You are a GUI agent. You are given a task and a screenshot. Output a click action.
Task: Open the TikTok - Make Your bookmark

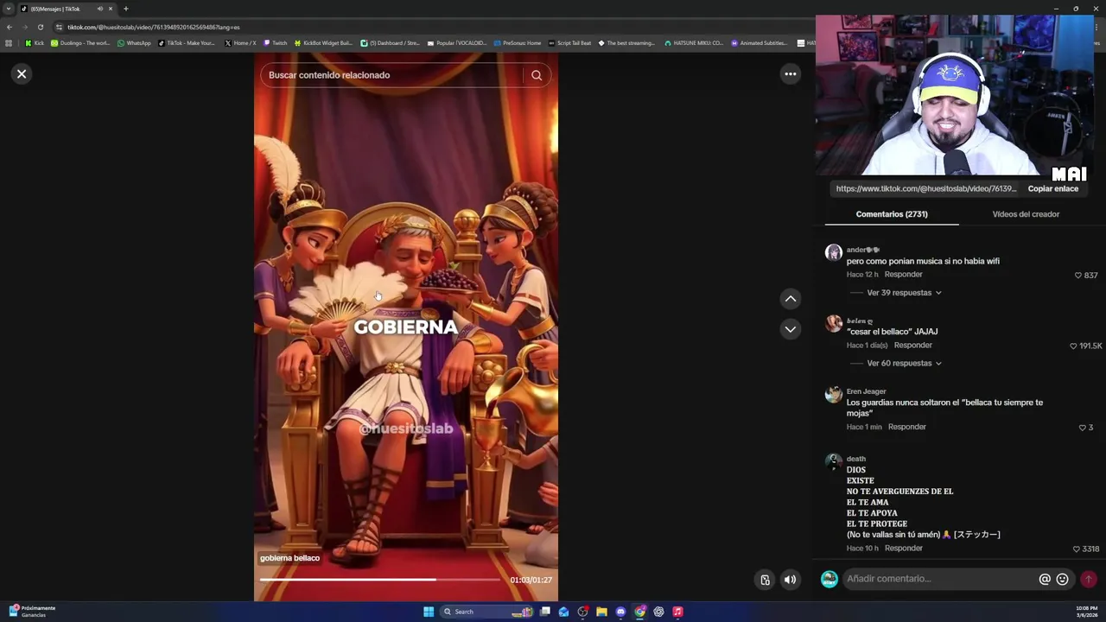coord(187,43)
